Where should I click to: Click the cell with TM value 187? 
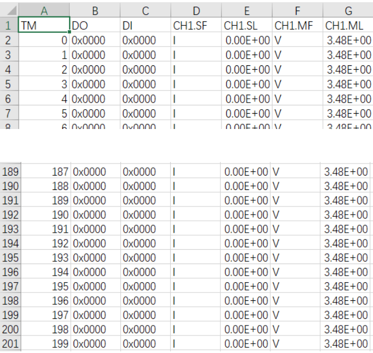coord(44,172)
